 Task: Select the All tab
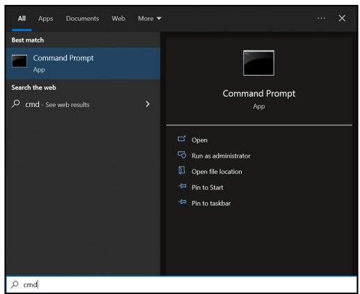point(22,19)
